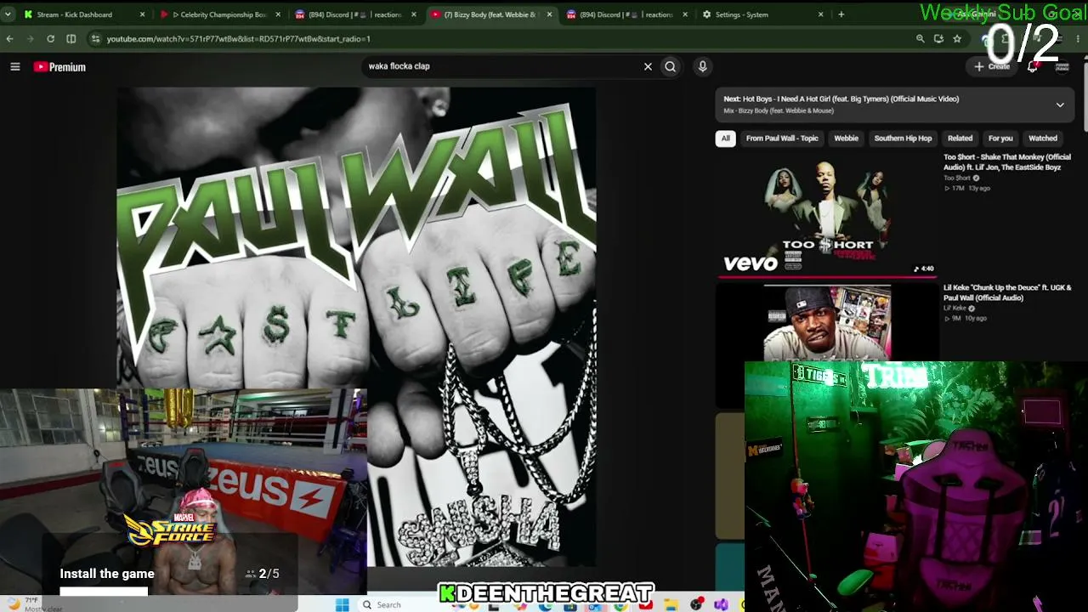1088x612 pixels.
Task: Close the Settings - System tab
Action: pyautogui.click(x=820, y=14)
